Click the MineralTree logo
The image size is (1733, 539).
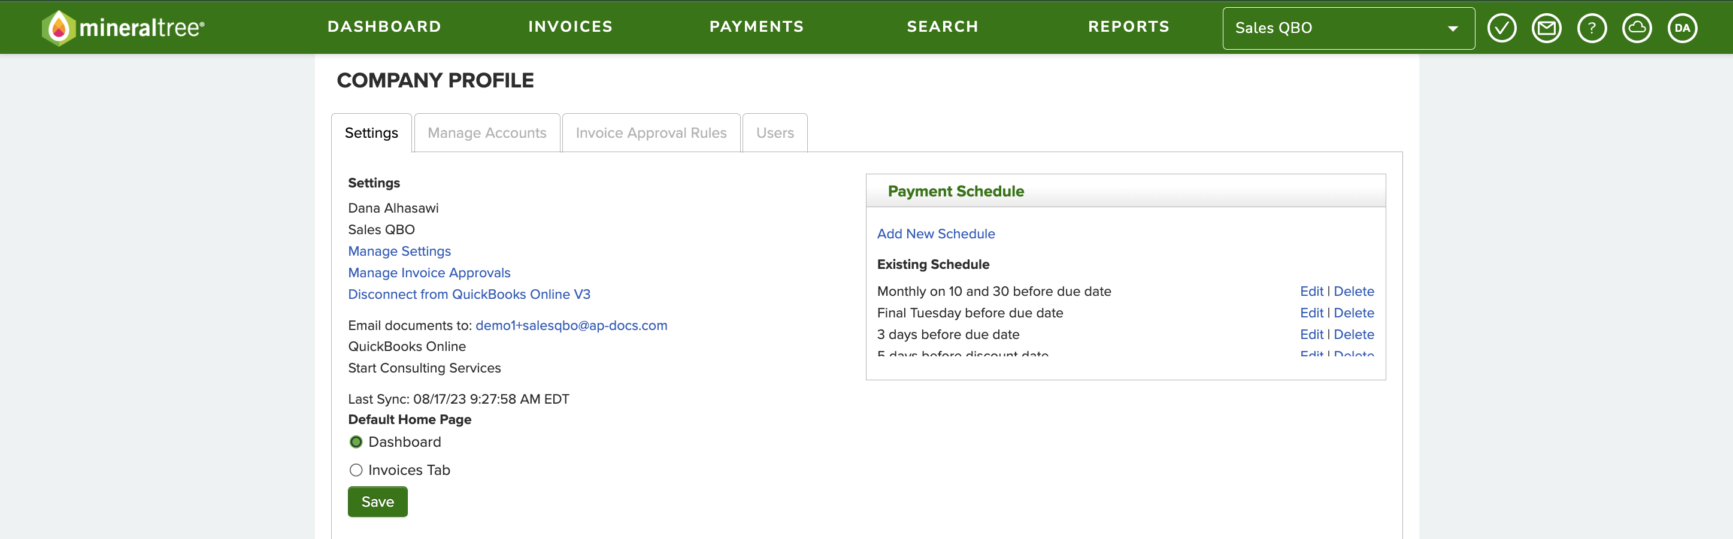(123, 28)
